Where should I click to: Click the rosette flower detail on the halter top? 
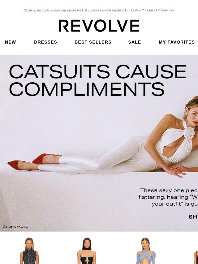click(189, 133)
